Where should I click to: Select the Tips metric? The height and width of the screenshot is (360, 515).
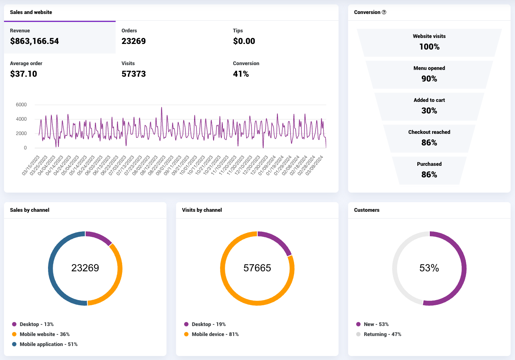coord(283,37)
